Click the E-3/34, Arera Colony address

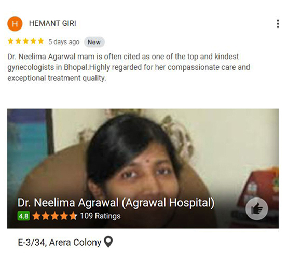tap(60, 242)
